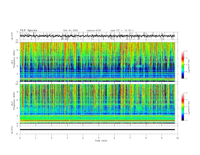Click the "1" tick on the time axis

tap(36, 138)
